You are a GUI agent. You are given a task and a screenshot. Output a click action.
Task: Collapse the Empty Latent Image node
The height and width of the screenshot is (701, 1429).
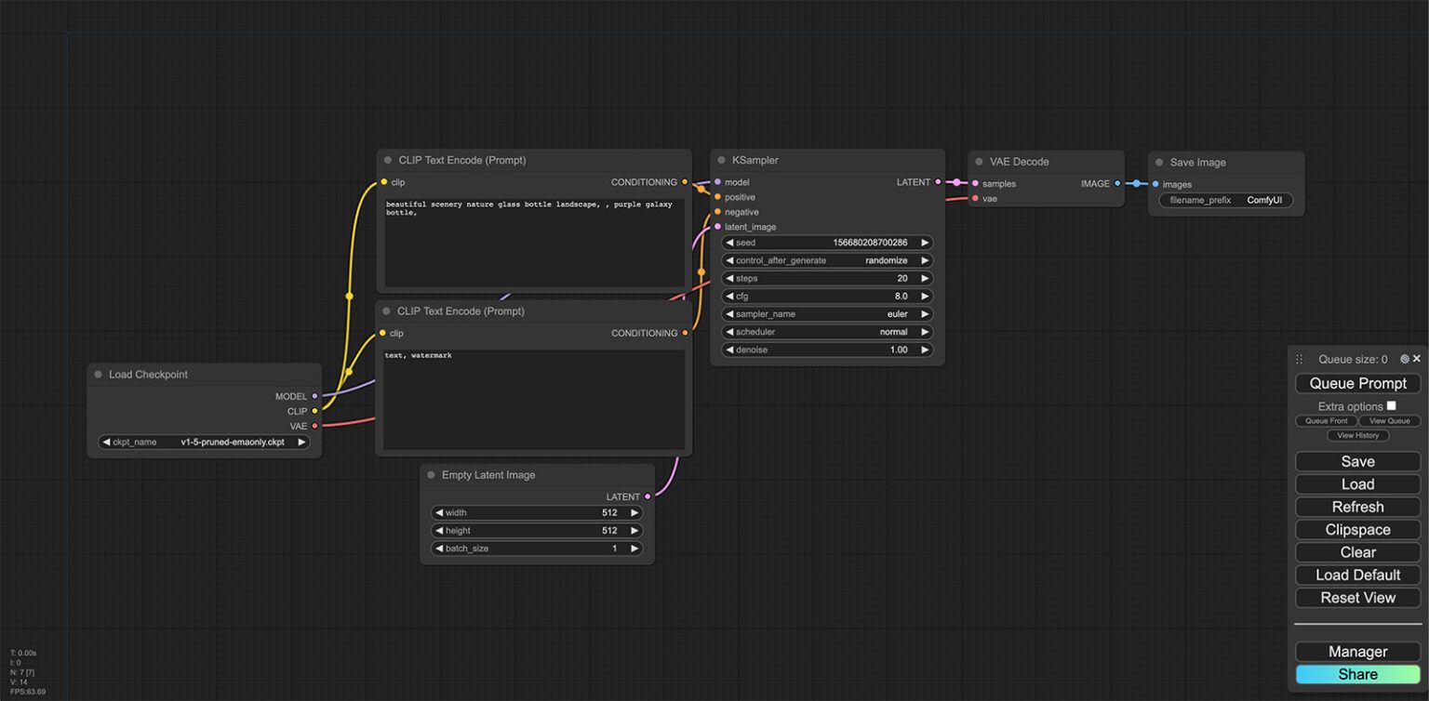point(431,475)
